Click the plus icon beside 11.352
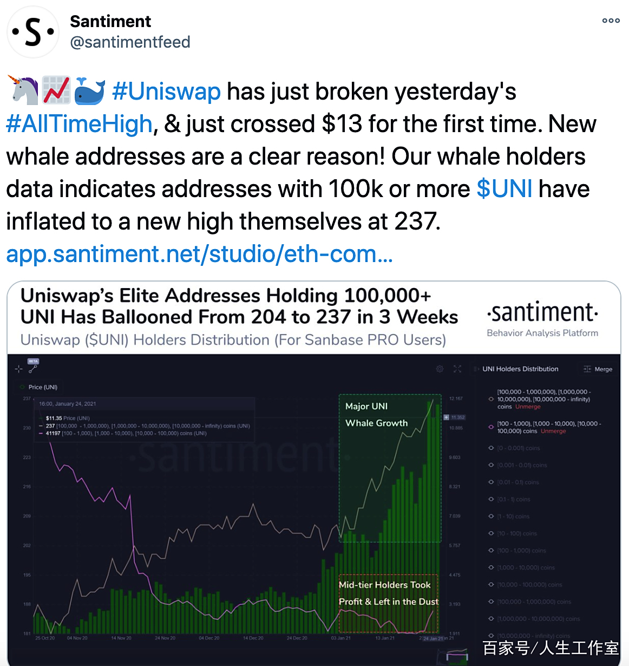Viewport: 629px width, 666px height. [x=446, y=417]
